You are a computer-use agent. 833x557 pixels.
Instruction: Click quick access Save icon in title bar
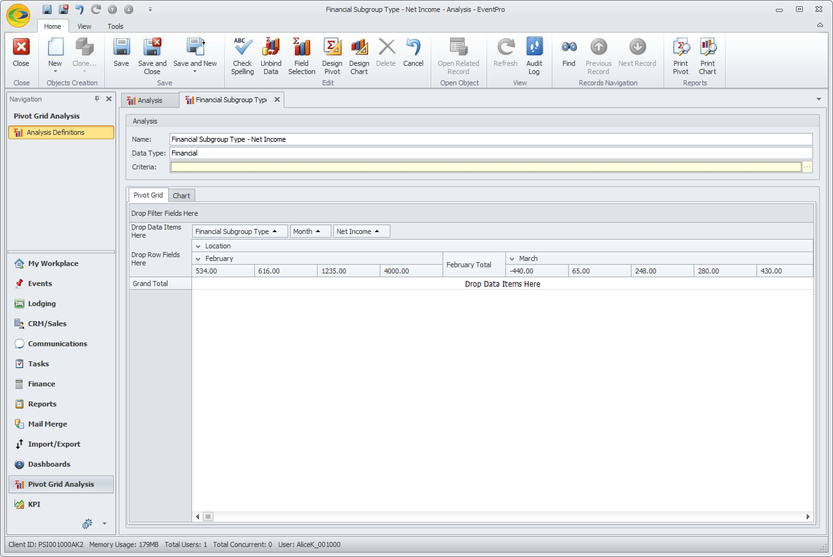click(47, 9)
